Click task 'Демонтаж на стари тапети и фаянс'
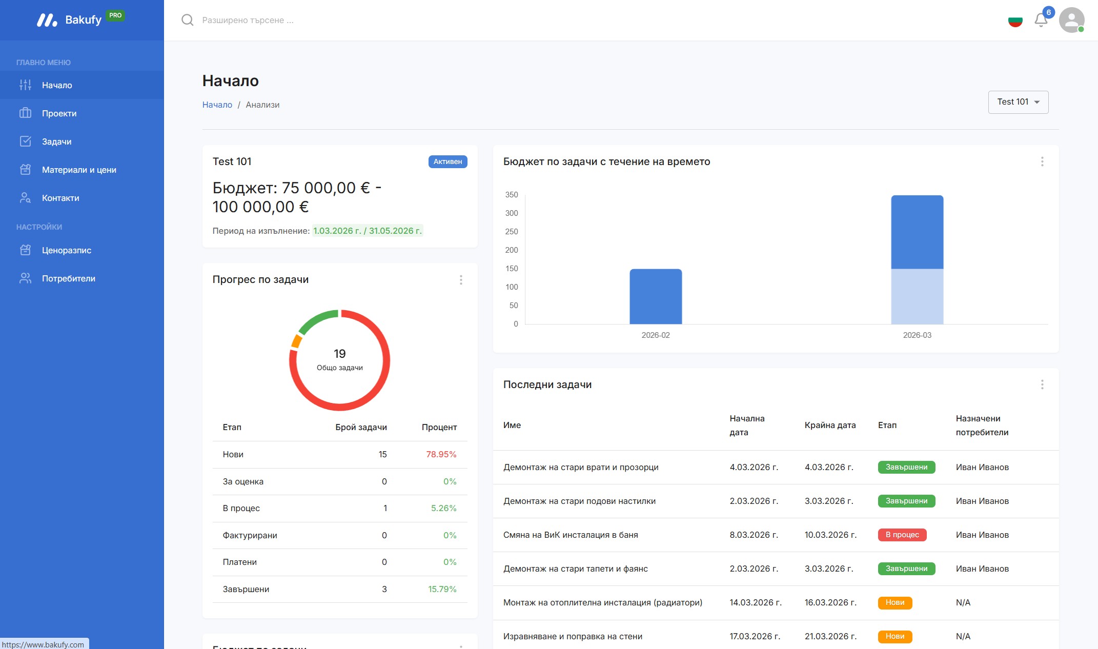This screenshot has width=1098, height=649. [x=576, y=569]
